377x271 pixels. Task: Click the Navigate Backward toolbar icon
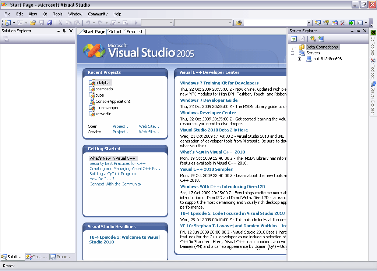click(113, 23)
